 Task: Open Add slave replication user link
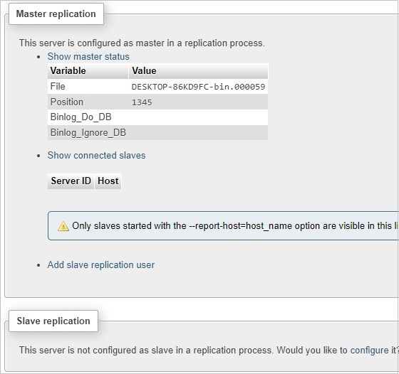point(100,265)
